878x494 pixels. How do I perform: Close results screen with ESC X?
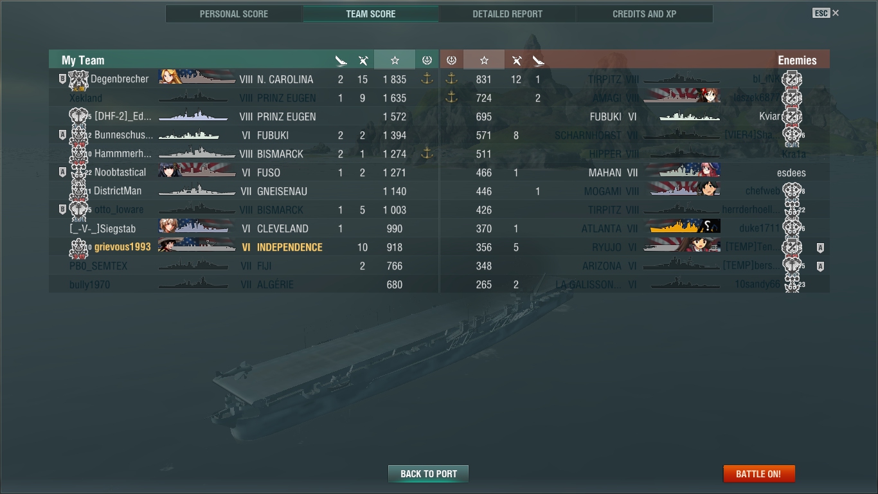coord(826,13)
